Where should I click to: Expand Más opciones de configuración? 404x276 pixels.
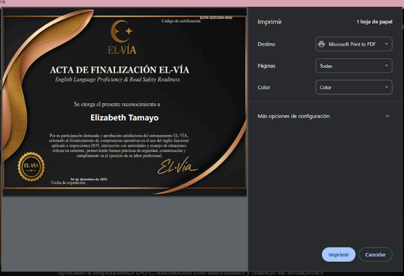click(324, 116)
